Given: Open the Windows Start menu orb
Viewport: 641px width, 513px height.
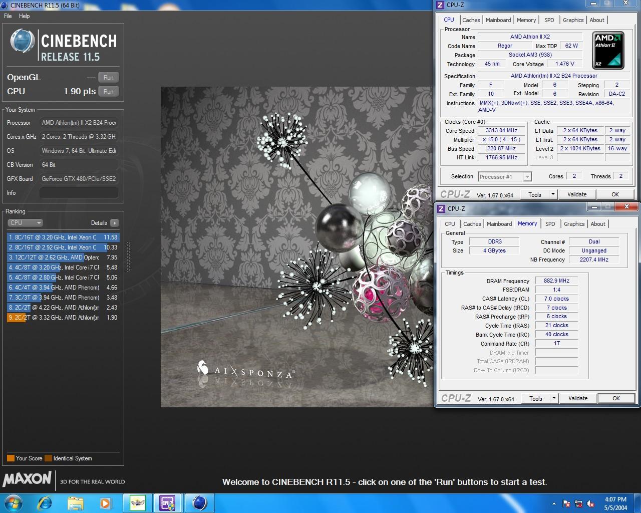Looking at the screenshot, I should point(13,503).
